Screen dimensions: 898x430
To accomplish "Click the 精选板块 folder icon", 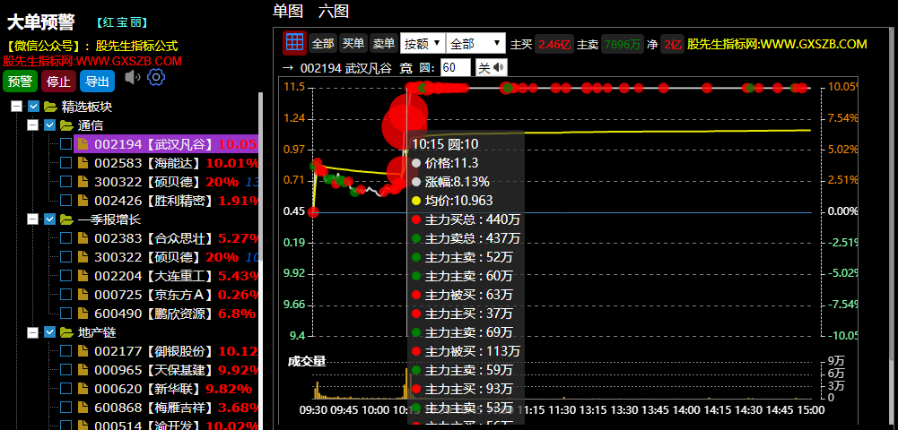I will point(50,107).
